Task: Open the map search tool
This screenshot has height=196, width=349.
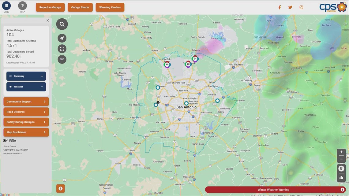Action: tap(62, 24)
